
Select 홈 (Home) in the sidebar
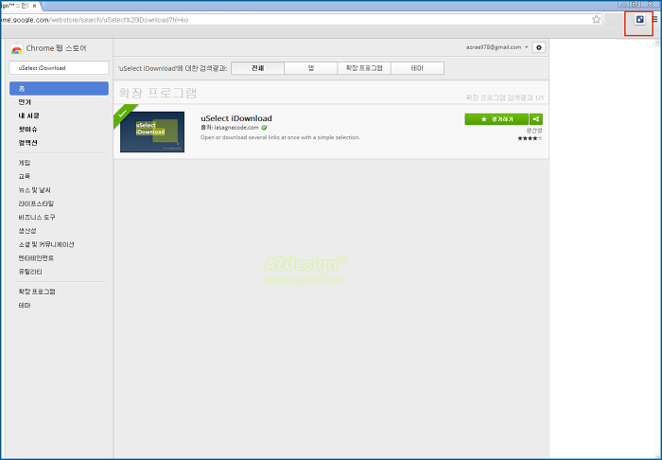tap(59, 88)
